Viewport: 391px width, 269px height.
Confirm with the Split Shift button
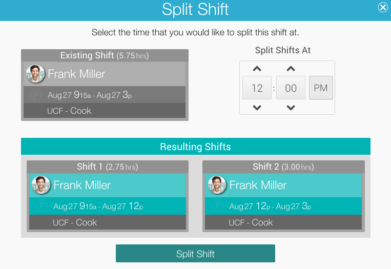coord(195,253)
